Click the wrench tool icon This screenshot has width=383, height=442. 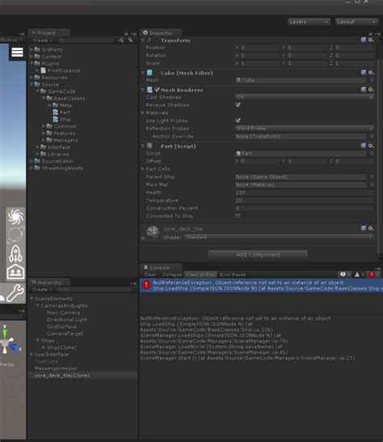pyautogui.click(x=15, y=293)
